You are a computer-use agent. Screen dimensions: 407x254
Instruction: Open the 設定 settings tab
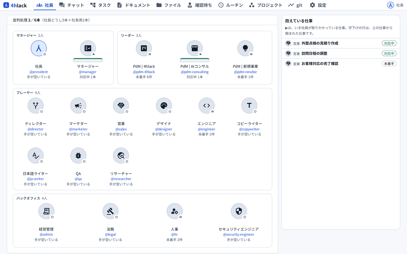(318, 5)
